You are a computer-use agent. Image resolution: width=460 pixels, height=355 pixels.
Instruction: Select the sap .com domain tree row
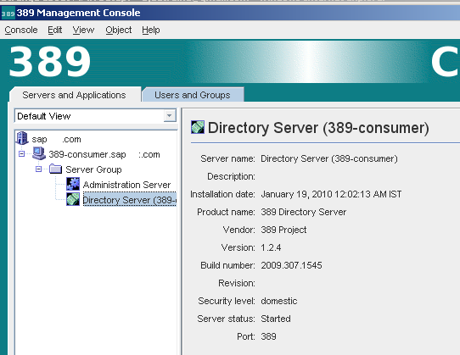(56, 139)
